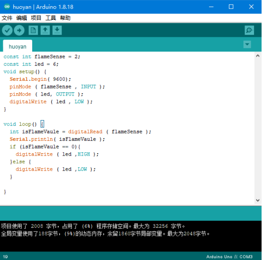
Task: Select the huoyan sketch tab
Action: pyautogui.click(x=17, y=46)
